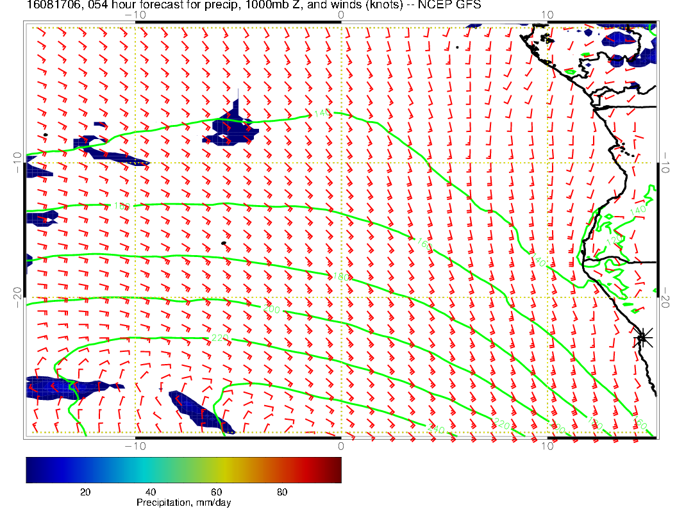Click the 10 longitude label on the top axis
Image resolution: width=677 pixels, height=523 pixels.
(547, 15)
